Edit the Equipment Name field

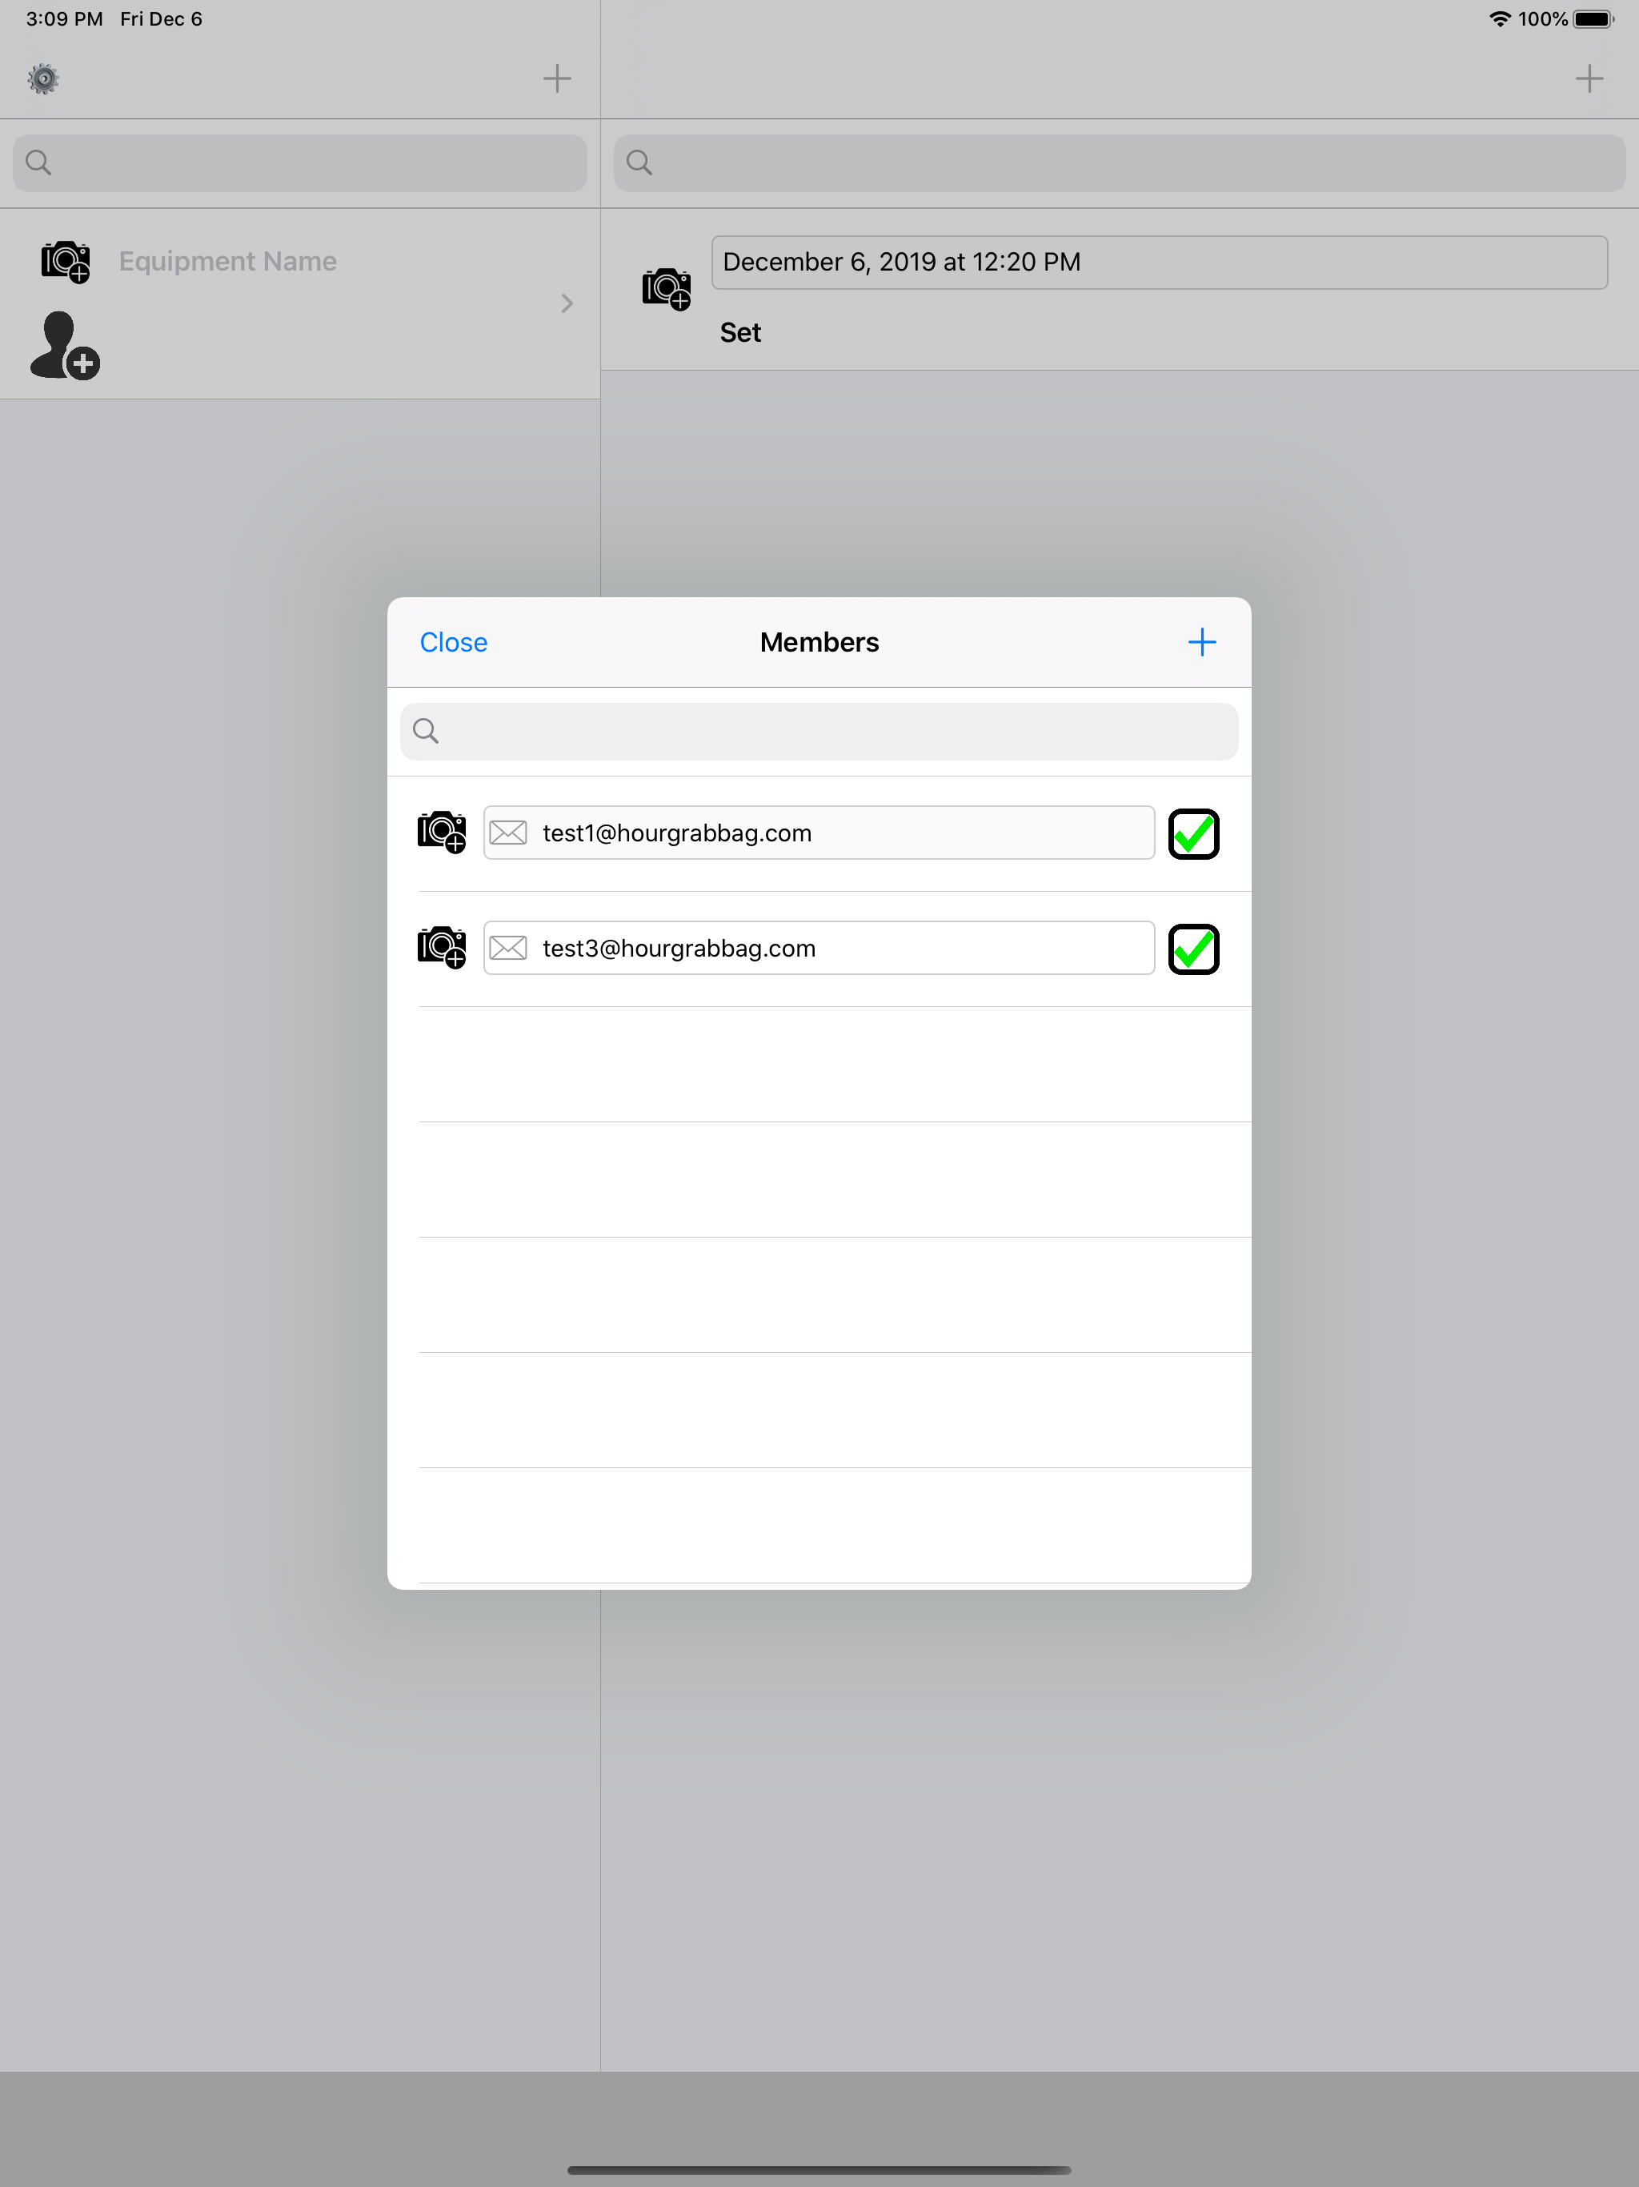[228, 261]
